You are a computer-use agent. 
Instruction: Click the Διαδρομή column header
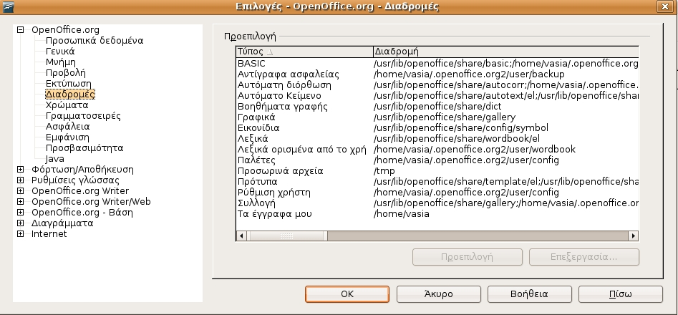click(x=506, y=52)
